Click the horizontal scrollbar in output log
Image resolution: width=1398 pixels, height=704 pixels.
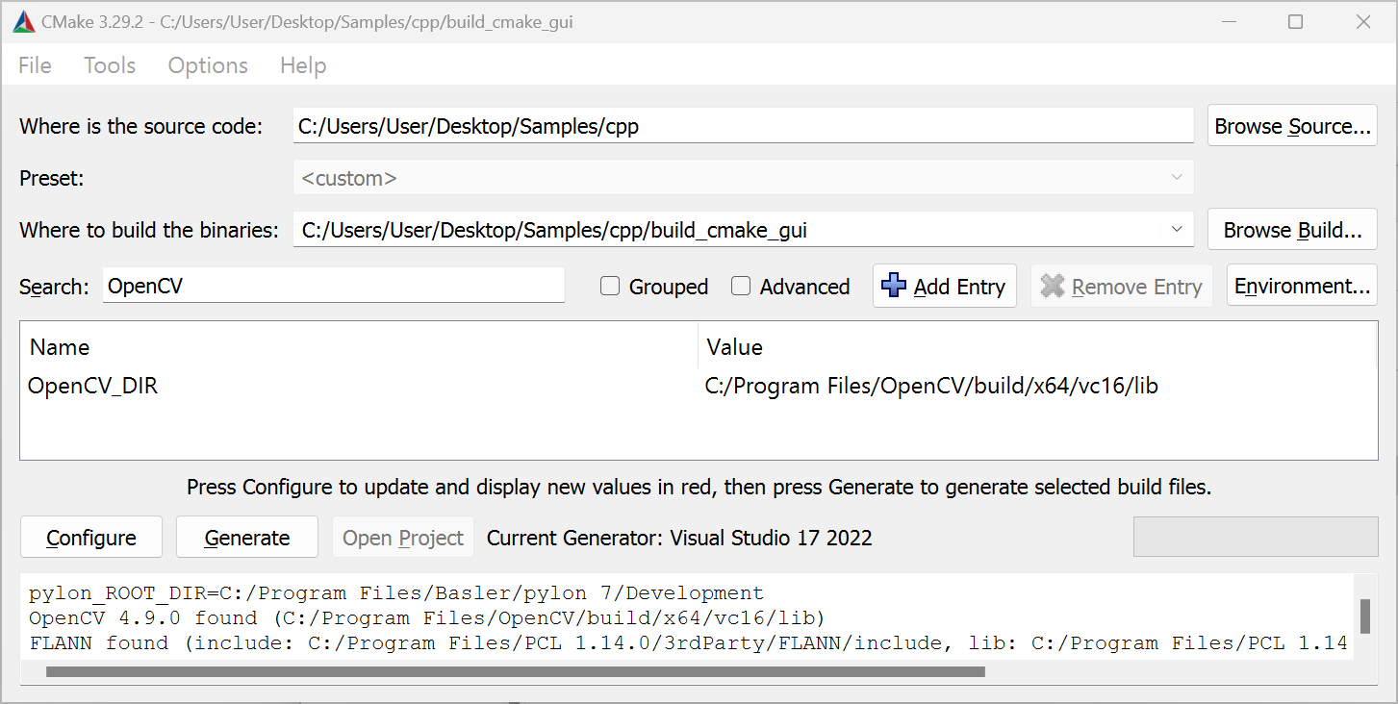pyautogui.click(x=515, y=671)
